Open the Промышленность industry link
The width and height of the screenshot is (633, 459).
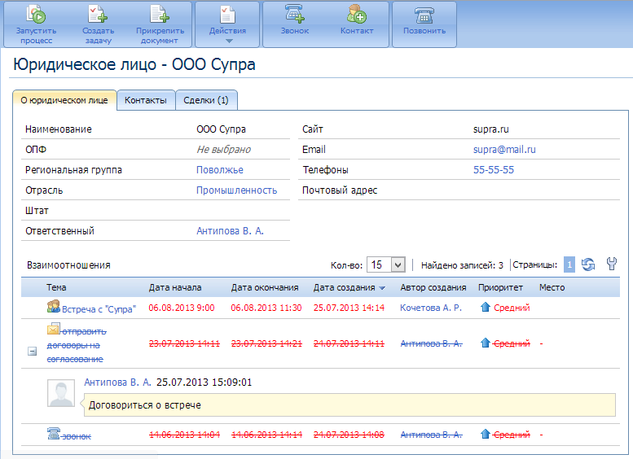tap(236, 190)
